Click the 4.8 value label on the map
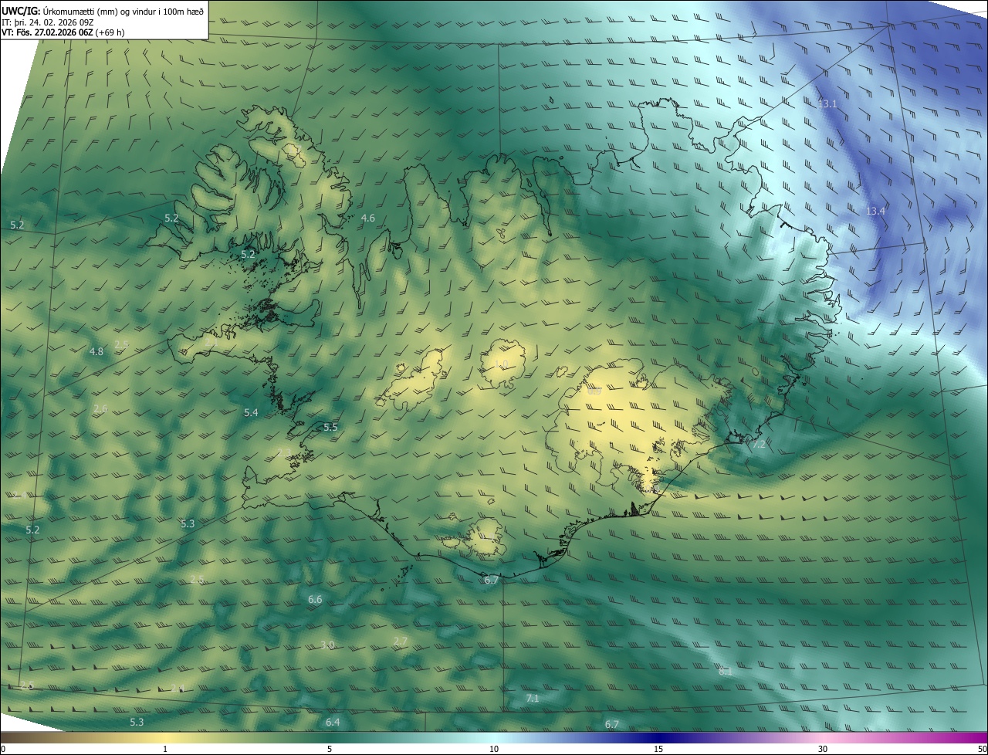The image size is (988, 755). pos(96,351)
